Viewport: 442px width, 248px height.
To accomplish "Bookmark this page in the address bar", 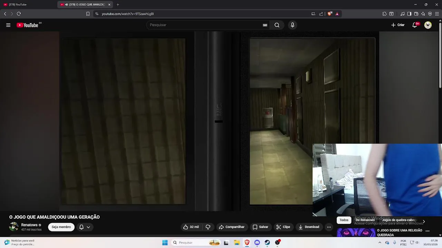I will (88, 14).
